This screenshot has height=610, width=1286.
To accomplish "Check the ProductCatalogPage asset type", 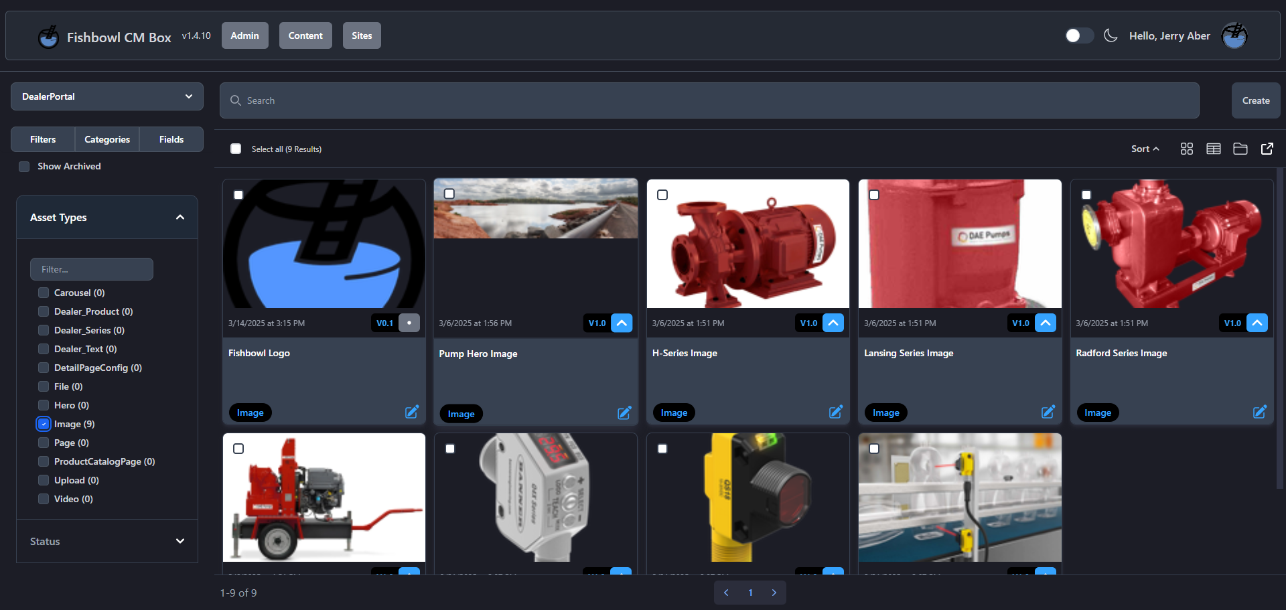I will [44, 461].
